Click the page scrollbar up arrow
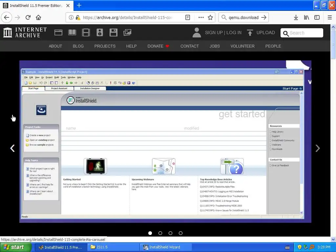Screen dimensions: 336x252 [x=333, y=27]
